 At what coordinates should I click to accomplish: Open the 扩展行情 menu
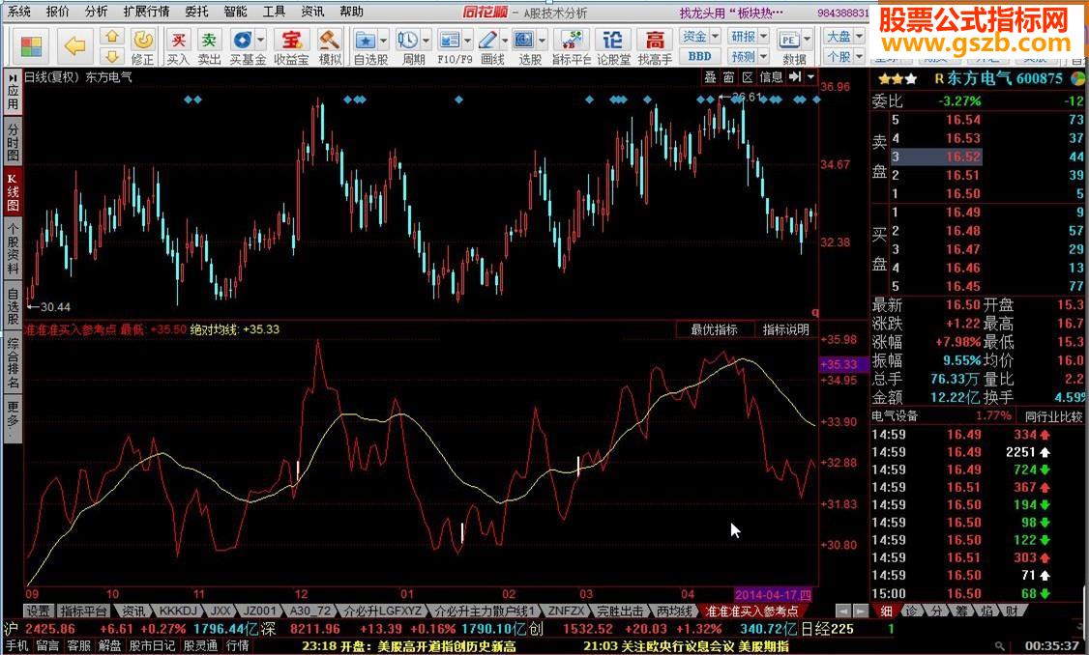click(147, 11)
